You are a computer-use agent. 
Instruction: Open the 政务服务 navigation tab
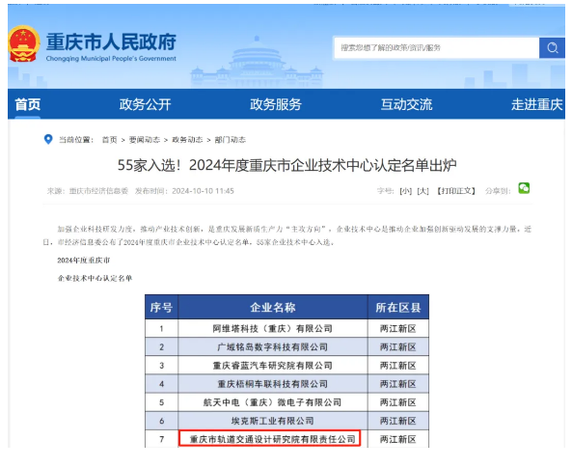(x=276, y=104)
